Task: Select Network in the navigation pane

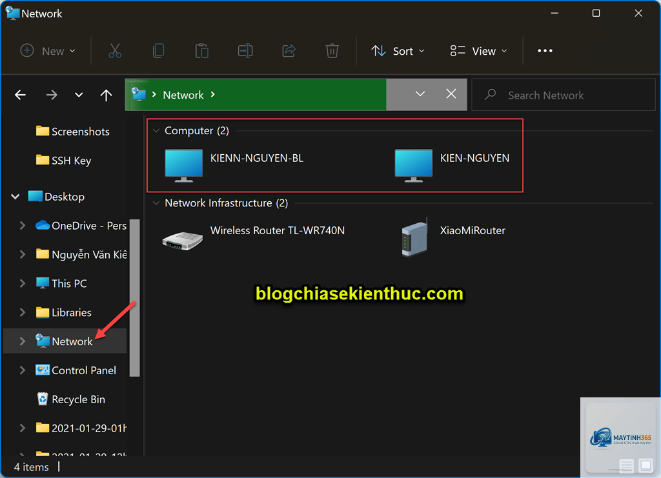Action: pyautogui.click(x=64, y=341)
